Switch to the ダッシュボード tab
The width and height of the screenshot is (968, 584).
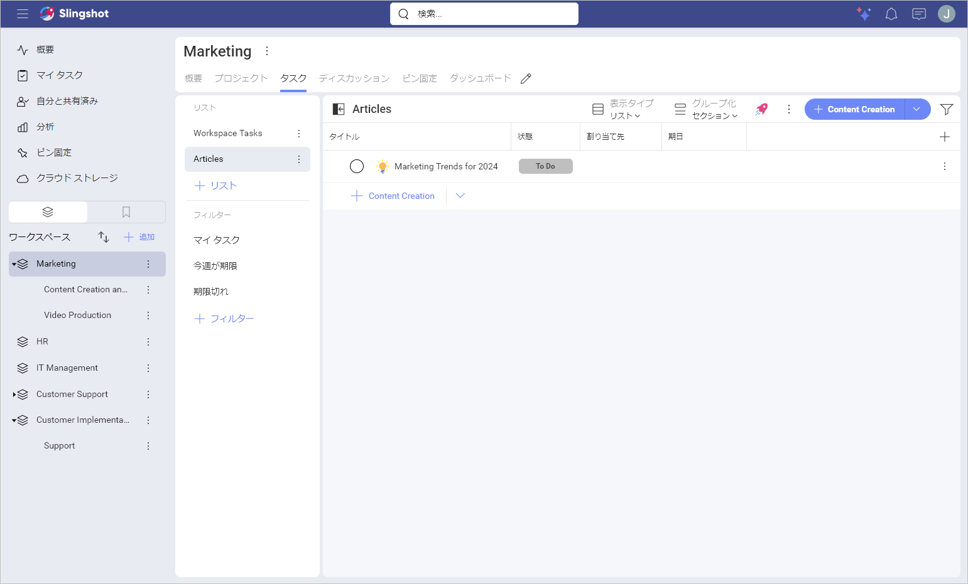click(x=481, y=78)
